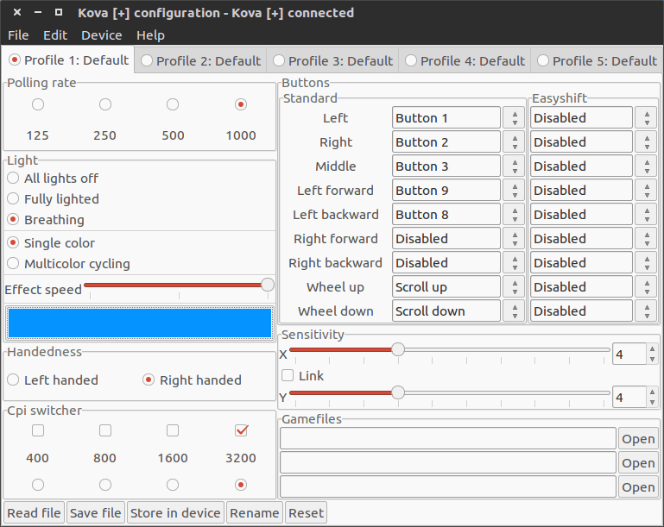Select the 1000 polling rate radio button
Screen dimensions: 664x527
[x=241, y=104]
